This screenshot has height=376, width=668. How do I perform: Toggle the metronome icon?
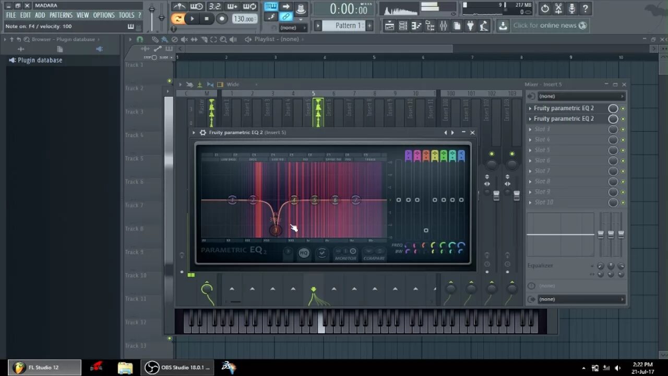click(179, 7)
